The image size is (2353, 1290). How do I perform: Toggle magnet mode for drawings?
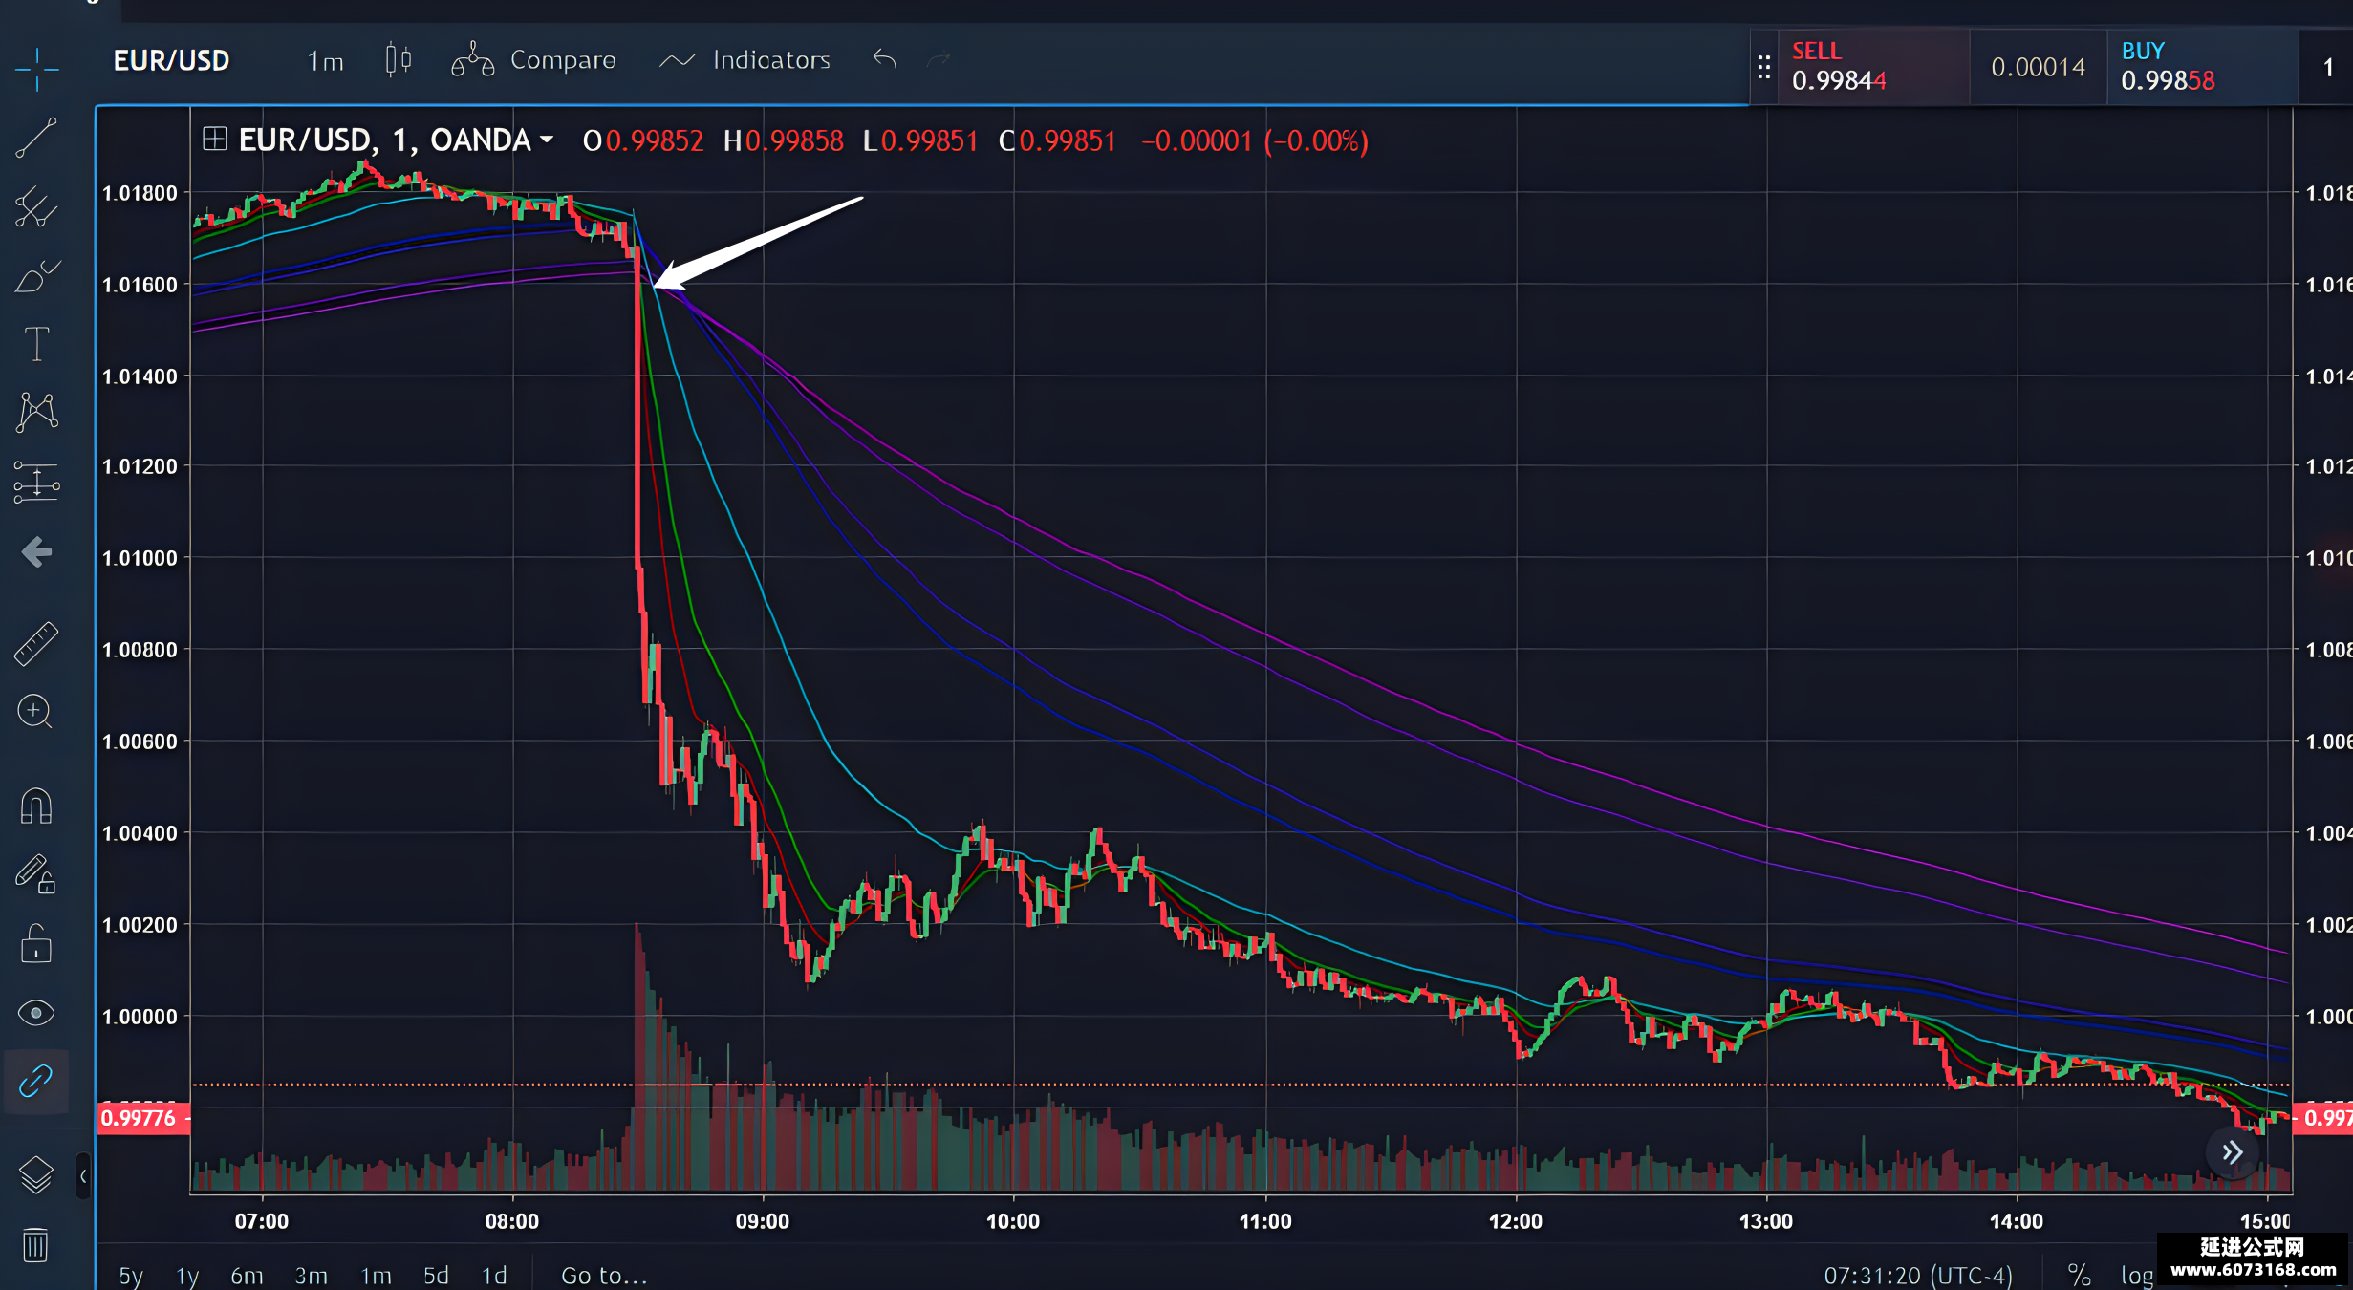click(x=36, y=806)
